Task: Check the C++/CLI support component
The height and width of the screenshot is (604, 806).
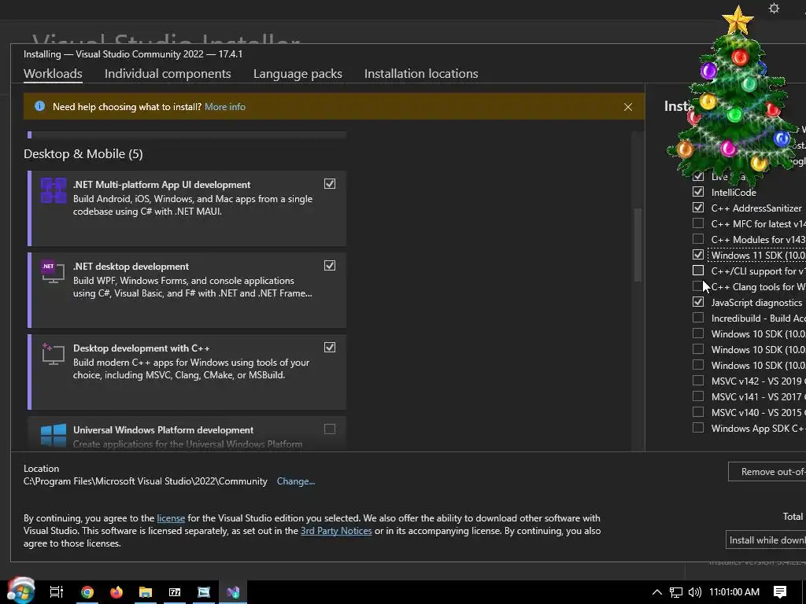Action: (x=698, y=271)
